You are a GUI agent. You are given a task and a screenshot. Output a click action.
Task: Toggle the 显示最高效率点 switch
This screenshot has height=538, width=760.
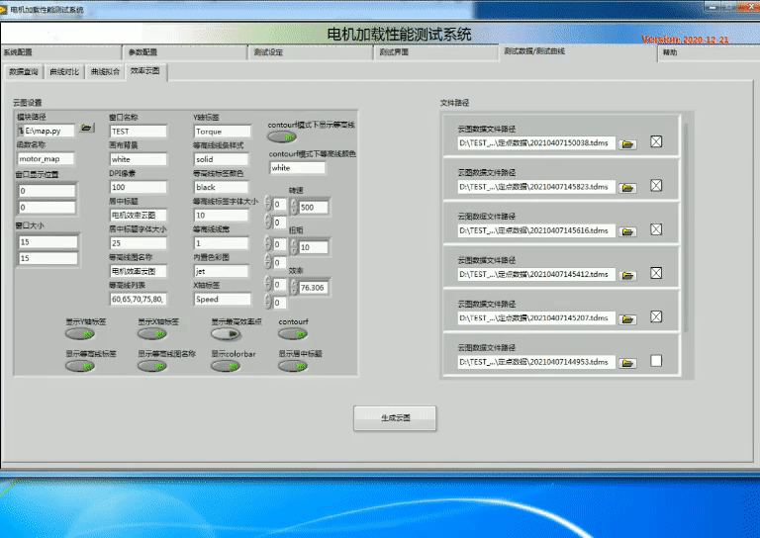[x=225, y=334]
